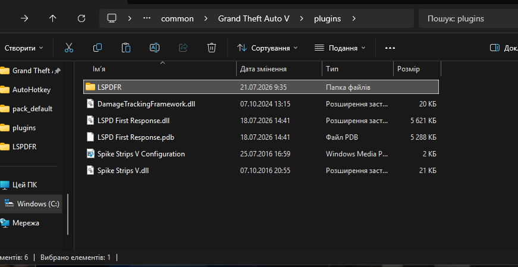This screenshot has height=267, width=518.
Task: Click the Папка файлів type cell
Action: [x=348, y=87]
